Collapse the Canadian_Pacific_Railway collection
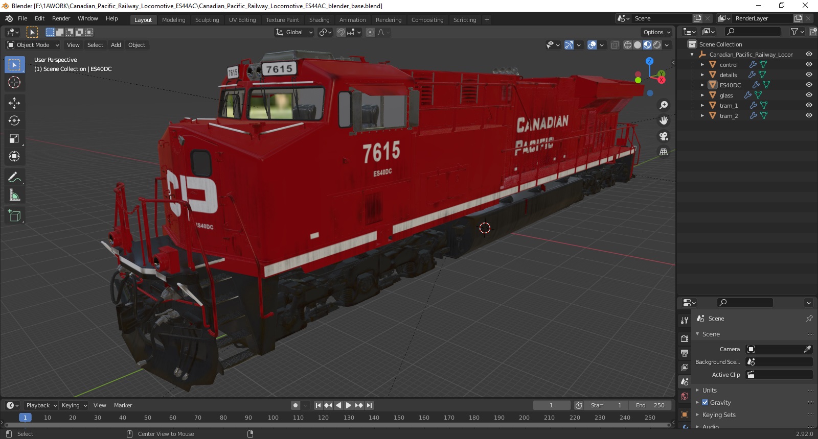This screenshot has height=439, width=818. 692,55
